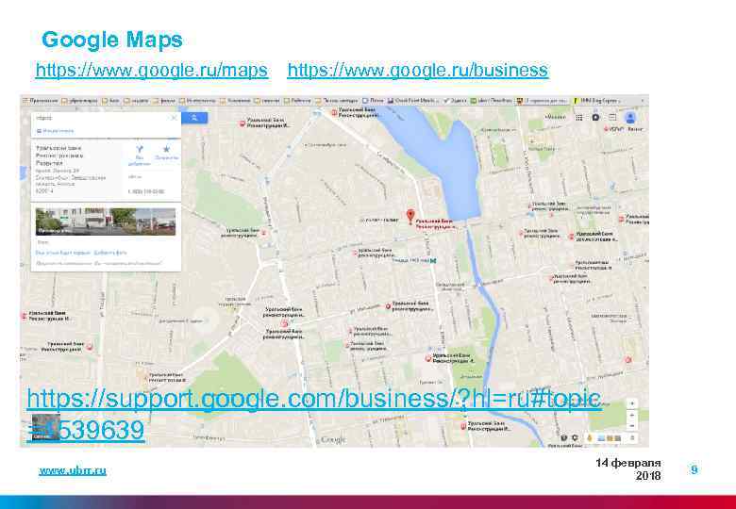Open the map settings gear icon
The width and height of the screenshot is (736, 509).
(x=575, y=437)
